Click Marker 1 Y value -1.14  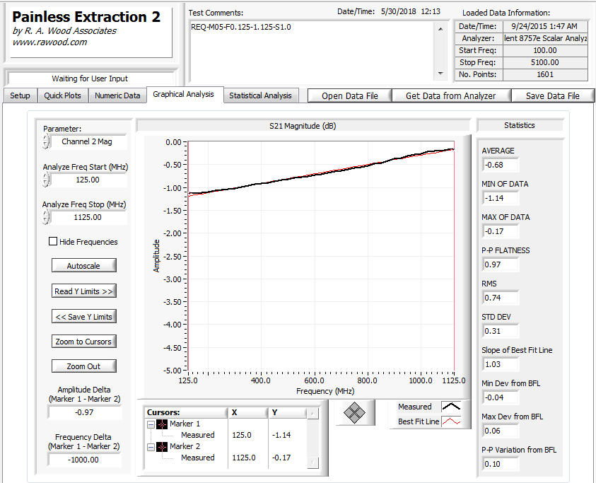[281, 435]
